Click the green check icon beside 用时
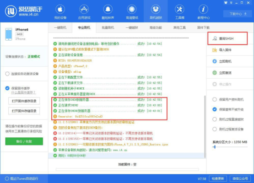254x183 pixels. click(55, 156)
